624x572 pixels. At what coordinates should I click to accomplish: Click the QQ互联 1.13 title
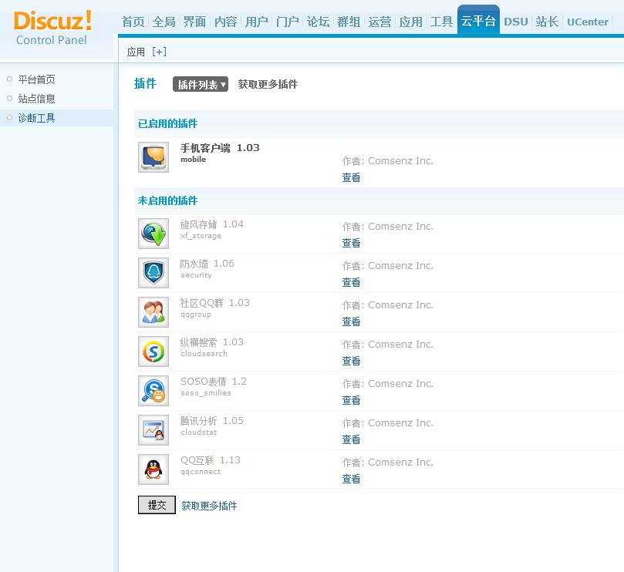210,461
